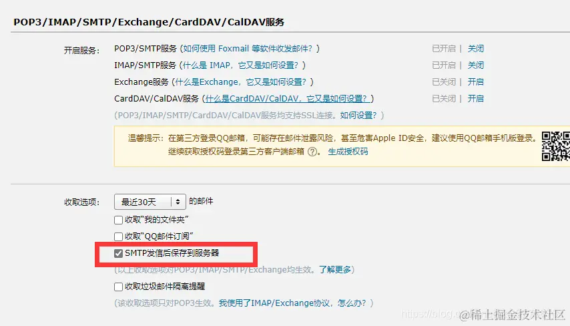Toggle the 收取"我的文件夹" checkbox
The height and width of the screenshot is (326, 570).
click(x=118, y=220)
